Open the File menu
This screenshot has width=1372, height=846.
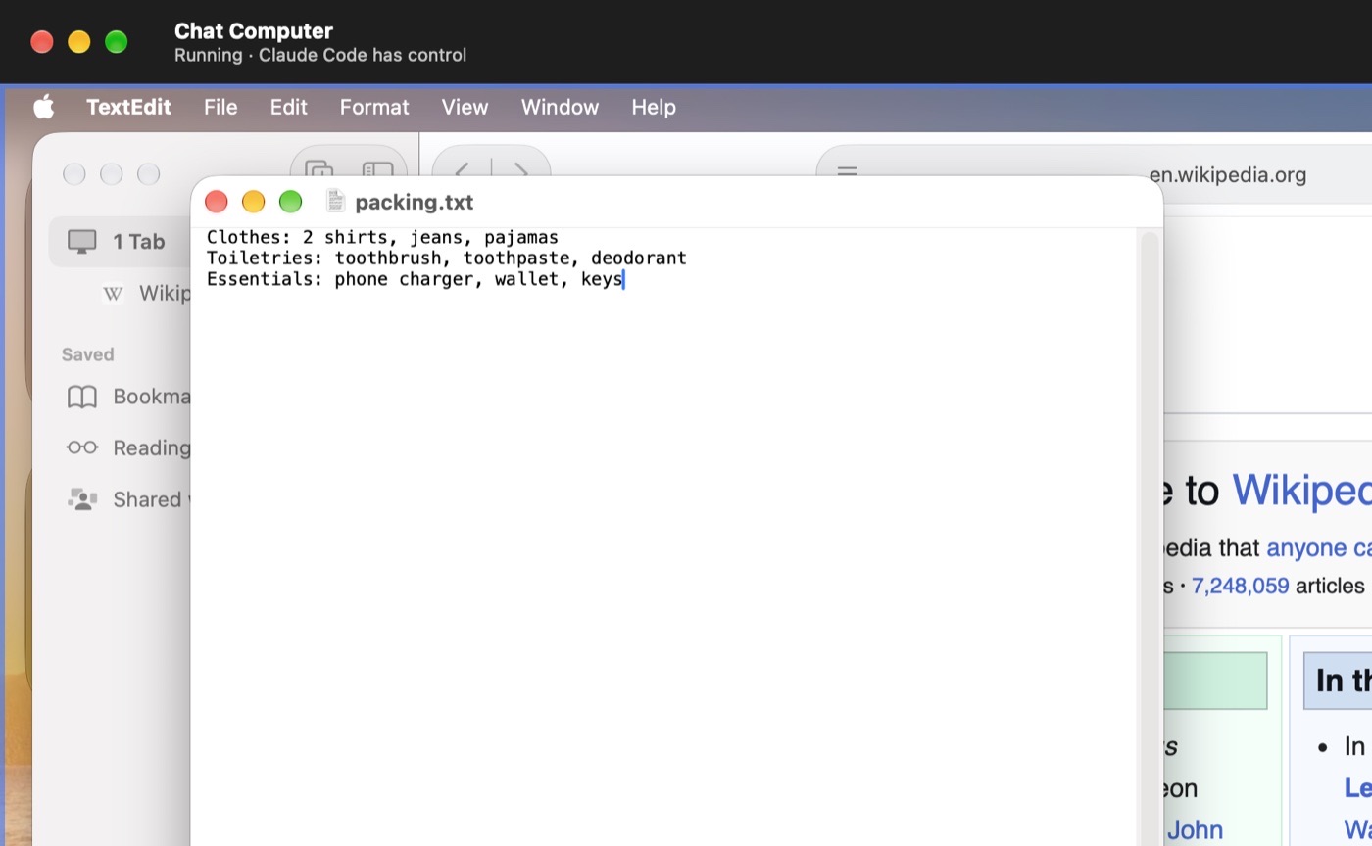coord(220,107)
